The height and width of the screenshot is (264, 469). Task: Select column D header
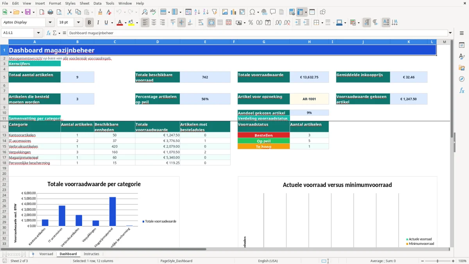point(158,42)
